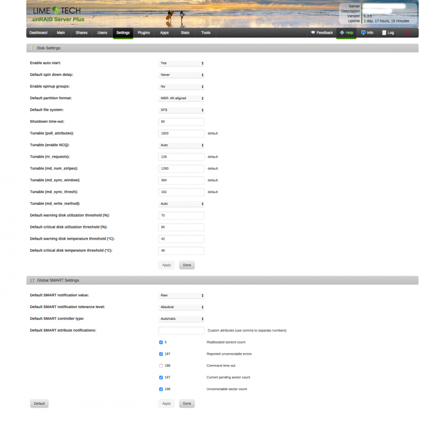Screen dimensions: 445x421
Task: Click Apply in Disk Settings
Action: (166, 265)
